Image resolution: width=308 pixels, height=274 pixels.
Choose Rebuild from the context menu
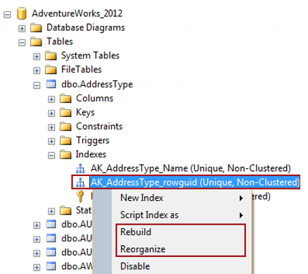(x=181, y=232)
